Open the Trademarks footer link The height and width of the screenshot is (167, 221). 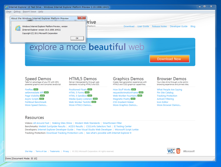point(55,151)
